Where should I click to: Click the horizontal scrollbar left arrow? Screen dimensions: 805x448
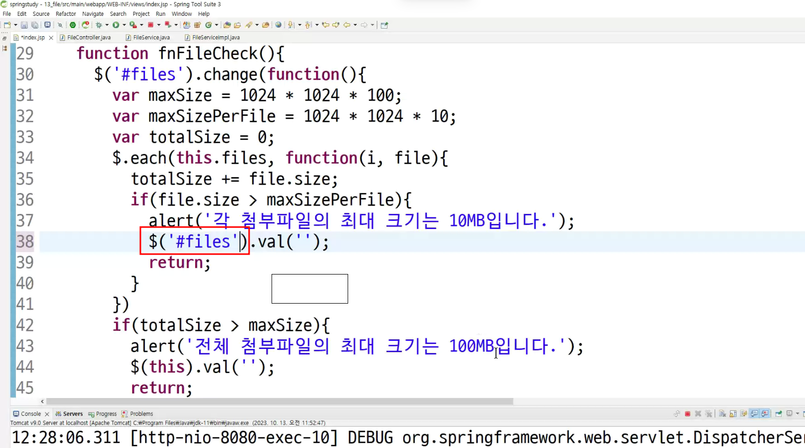click(42, 402)
